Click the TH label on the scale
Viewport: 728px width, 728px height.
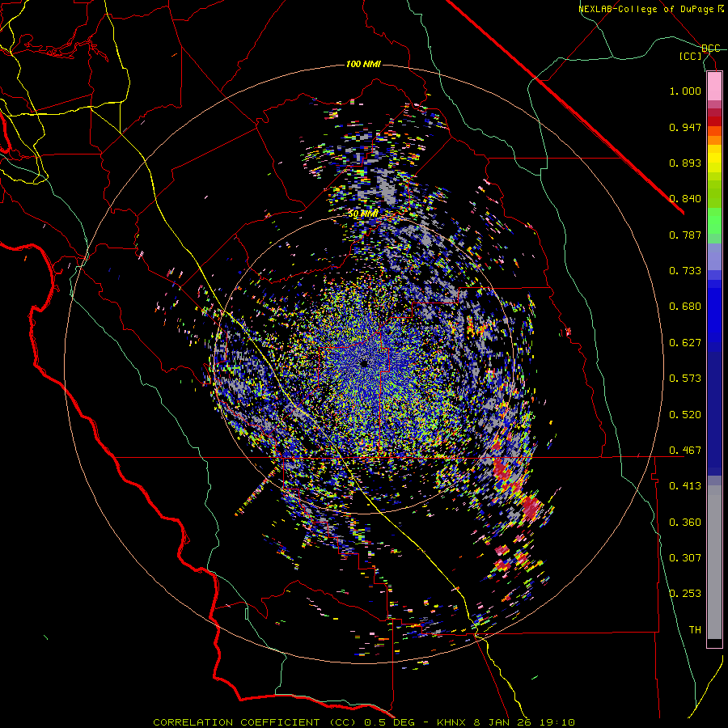pos(695,630)
